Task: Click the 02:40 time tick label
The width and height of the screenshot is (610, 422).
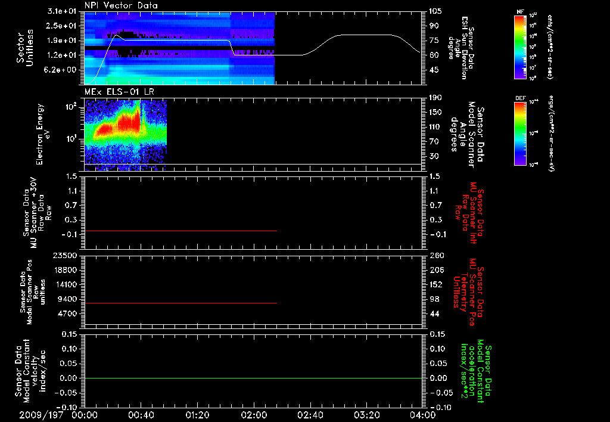Action: [310, 415]
